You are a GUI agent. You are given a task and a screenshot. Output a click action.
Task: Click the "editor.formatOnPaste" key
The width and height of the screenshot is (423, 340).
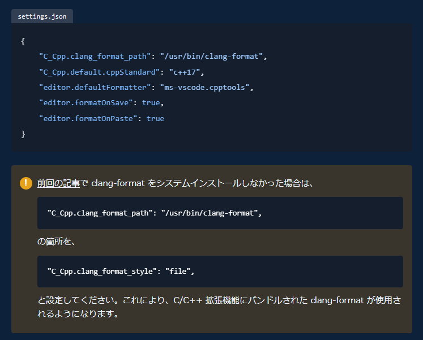[x=88, y=118]
